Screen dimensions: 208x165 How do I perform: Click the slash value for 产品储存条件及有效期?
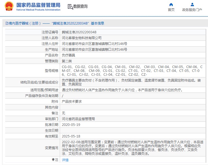[63, 96]
